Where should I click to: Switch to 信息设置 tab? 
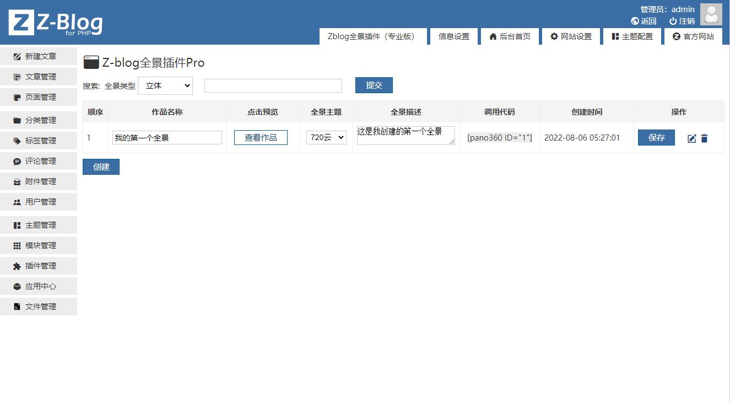tap(454, 36)
